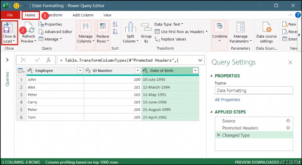This screenshot has height=165, width=302.
Task: Select the Date of Birth column header
Action: (170, 71)
